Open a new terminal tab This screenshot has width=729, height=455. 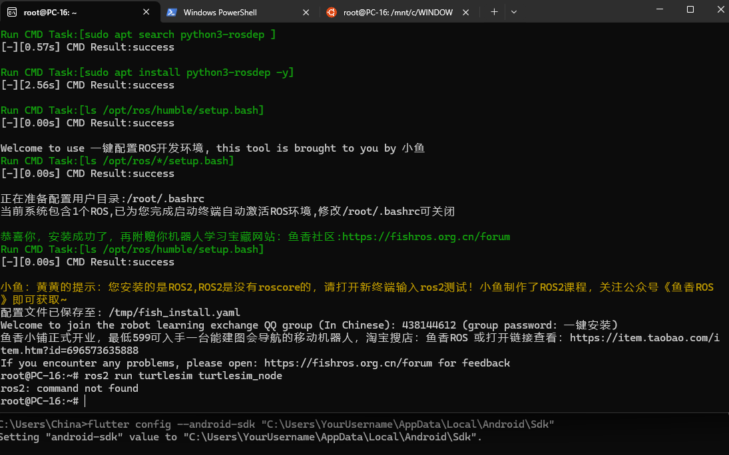click(494, 12)
